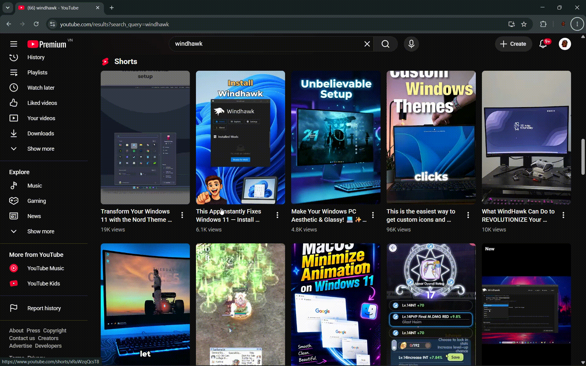Click the Create button
The width and height of the screenshot is (586, 366).
[513, 44]
